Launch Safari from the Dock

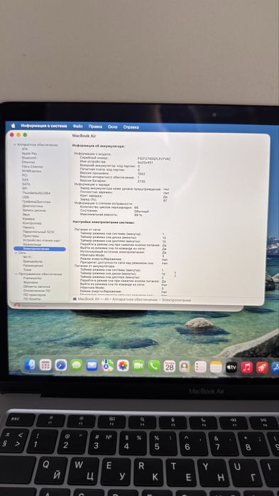(61, 365)
